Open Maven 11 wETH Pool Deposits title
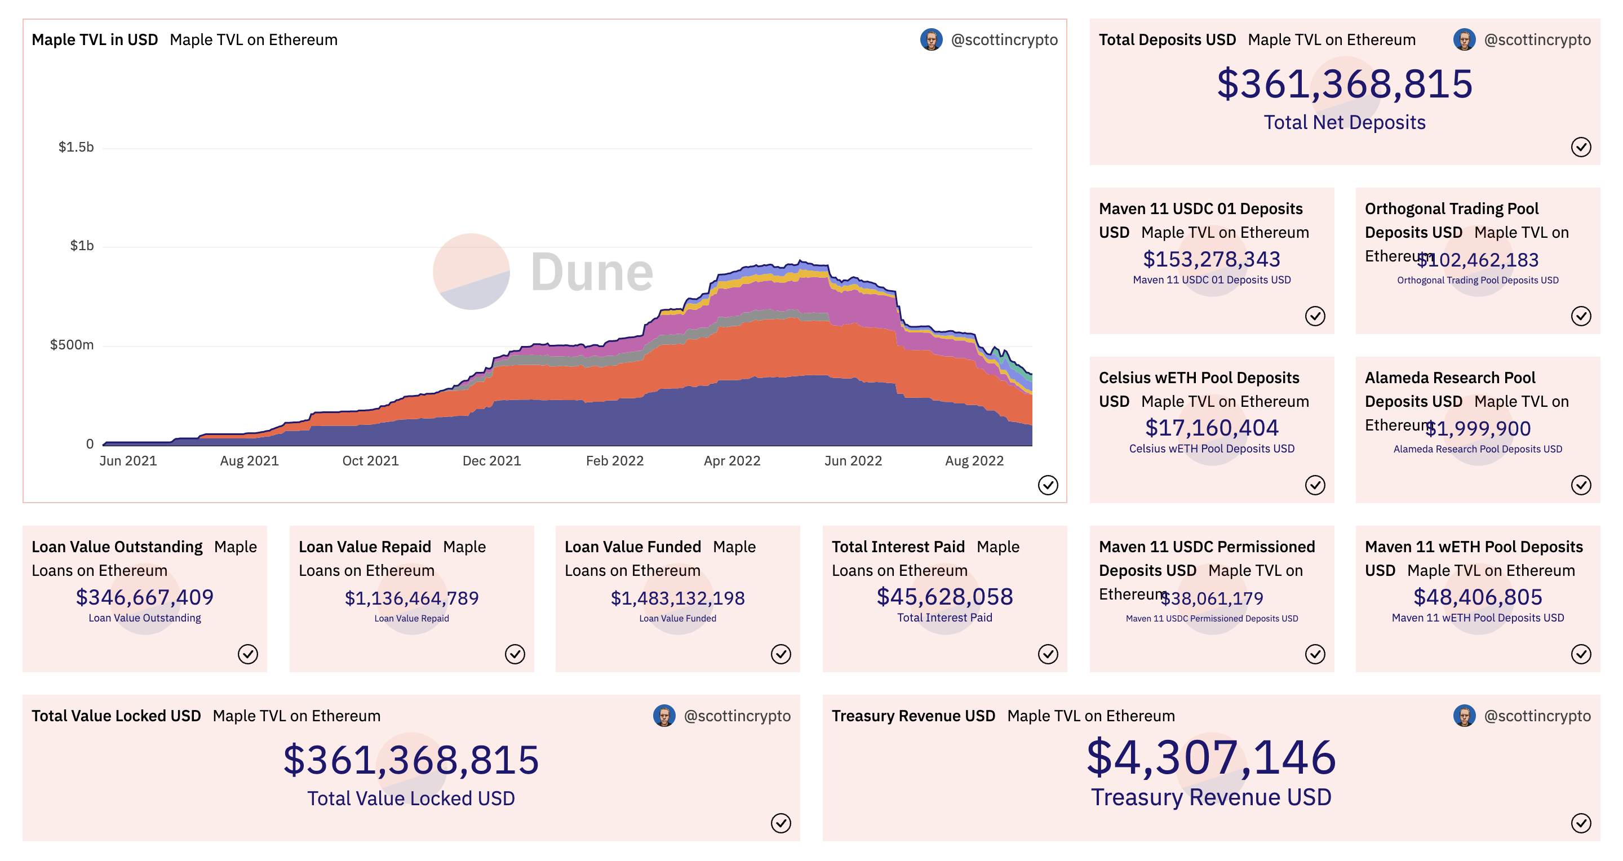The image size is (1623, 861). click(x=1474, y=558)
